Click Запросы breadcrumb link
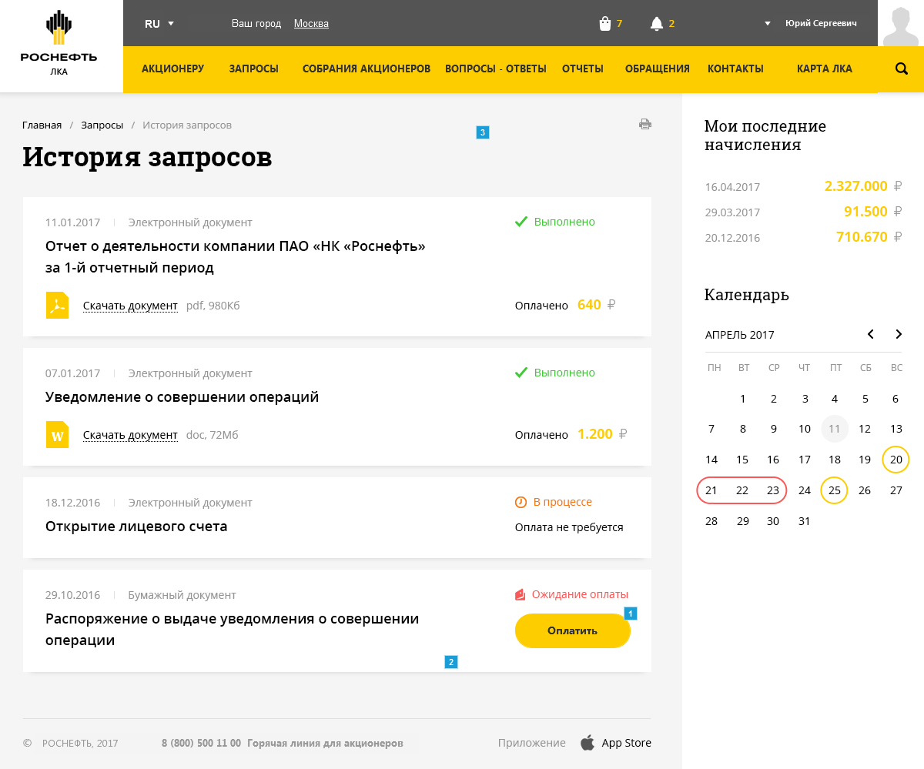 102,125
